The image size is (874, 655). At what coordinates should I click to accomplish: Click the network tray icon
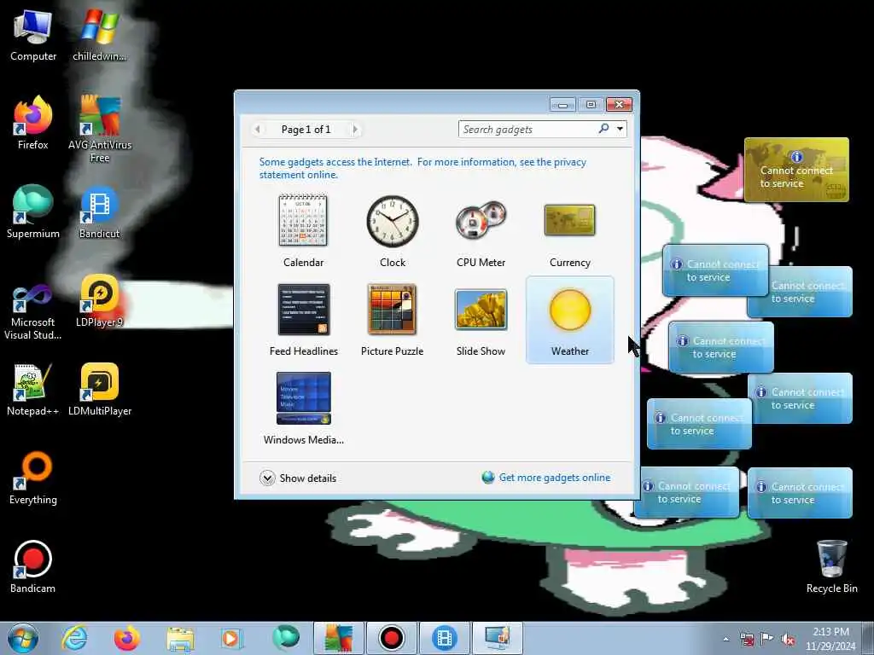(x=746, y=639)
